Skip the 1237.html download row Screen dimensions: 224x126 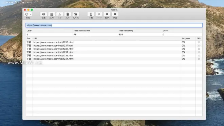pyautogui.click(x=199, y=46)
